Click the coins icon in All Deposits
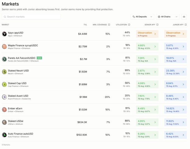 134,17
